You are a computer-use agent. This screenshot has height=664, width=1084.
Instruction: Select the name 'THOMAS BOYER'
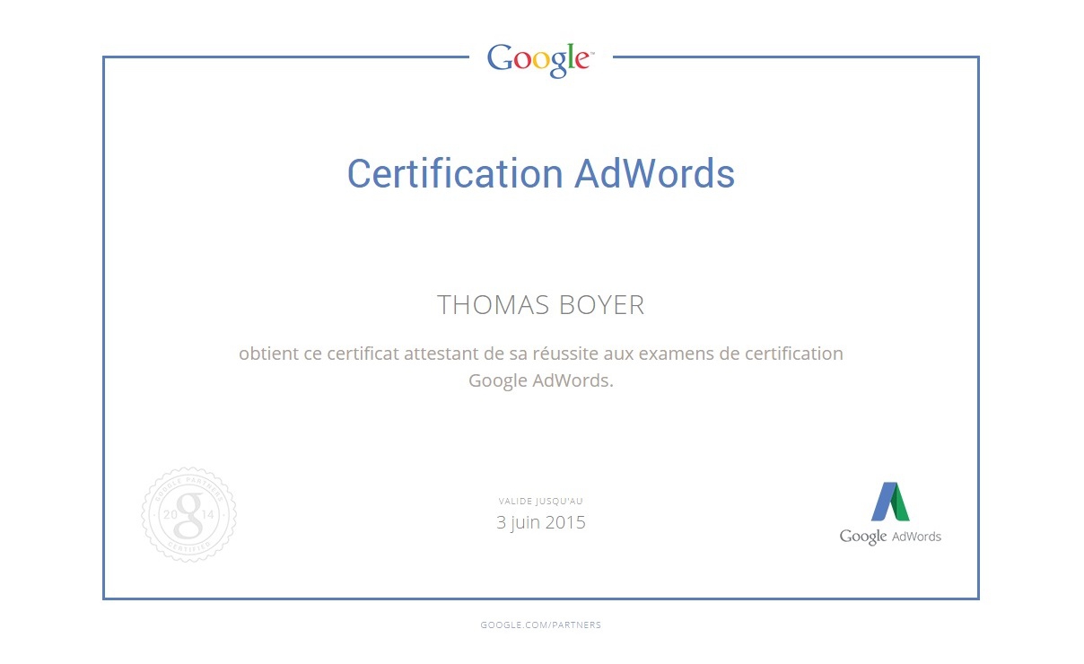pos(541,305)
